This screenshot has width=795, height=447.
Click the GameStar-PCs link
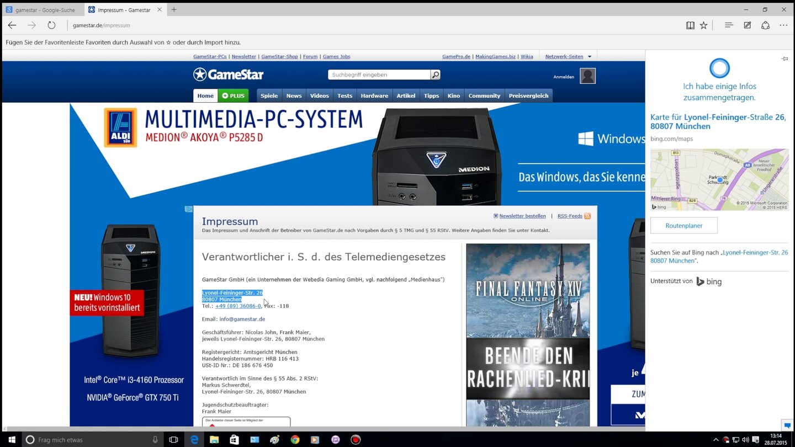[210, 56]
